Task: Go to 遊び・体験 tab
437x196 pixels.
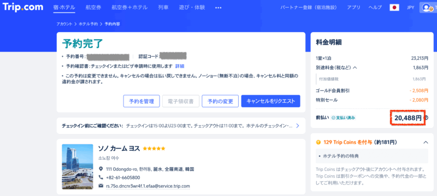Action: click(x=192, y=8)
